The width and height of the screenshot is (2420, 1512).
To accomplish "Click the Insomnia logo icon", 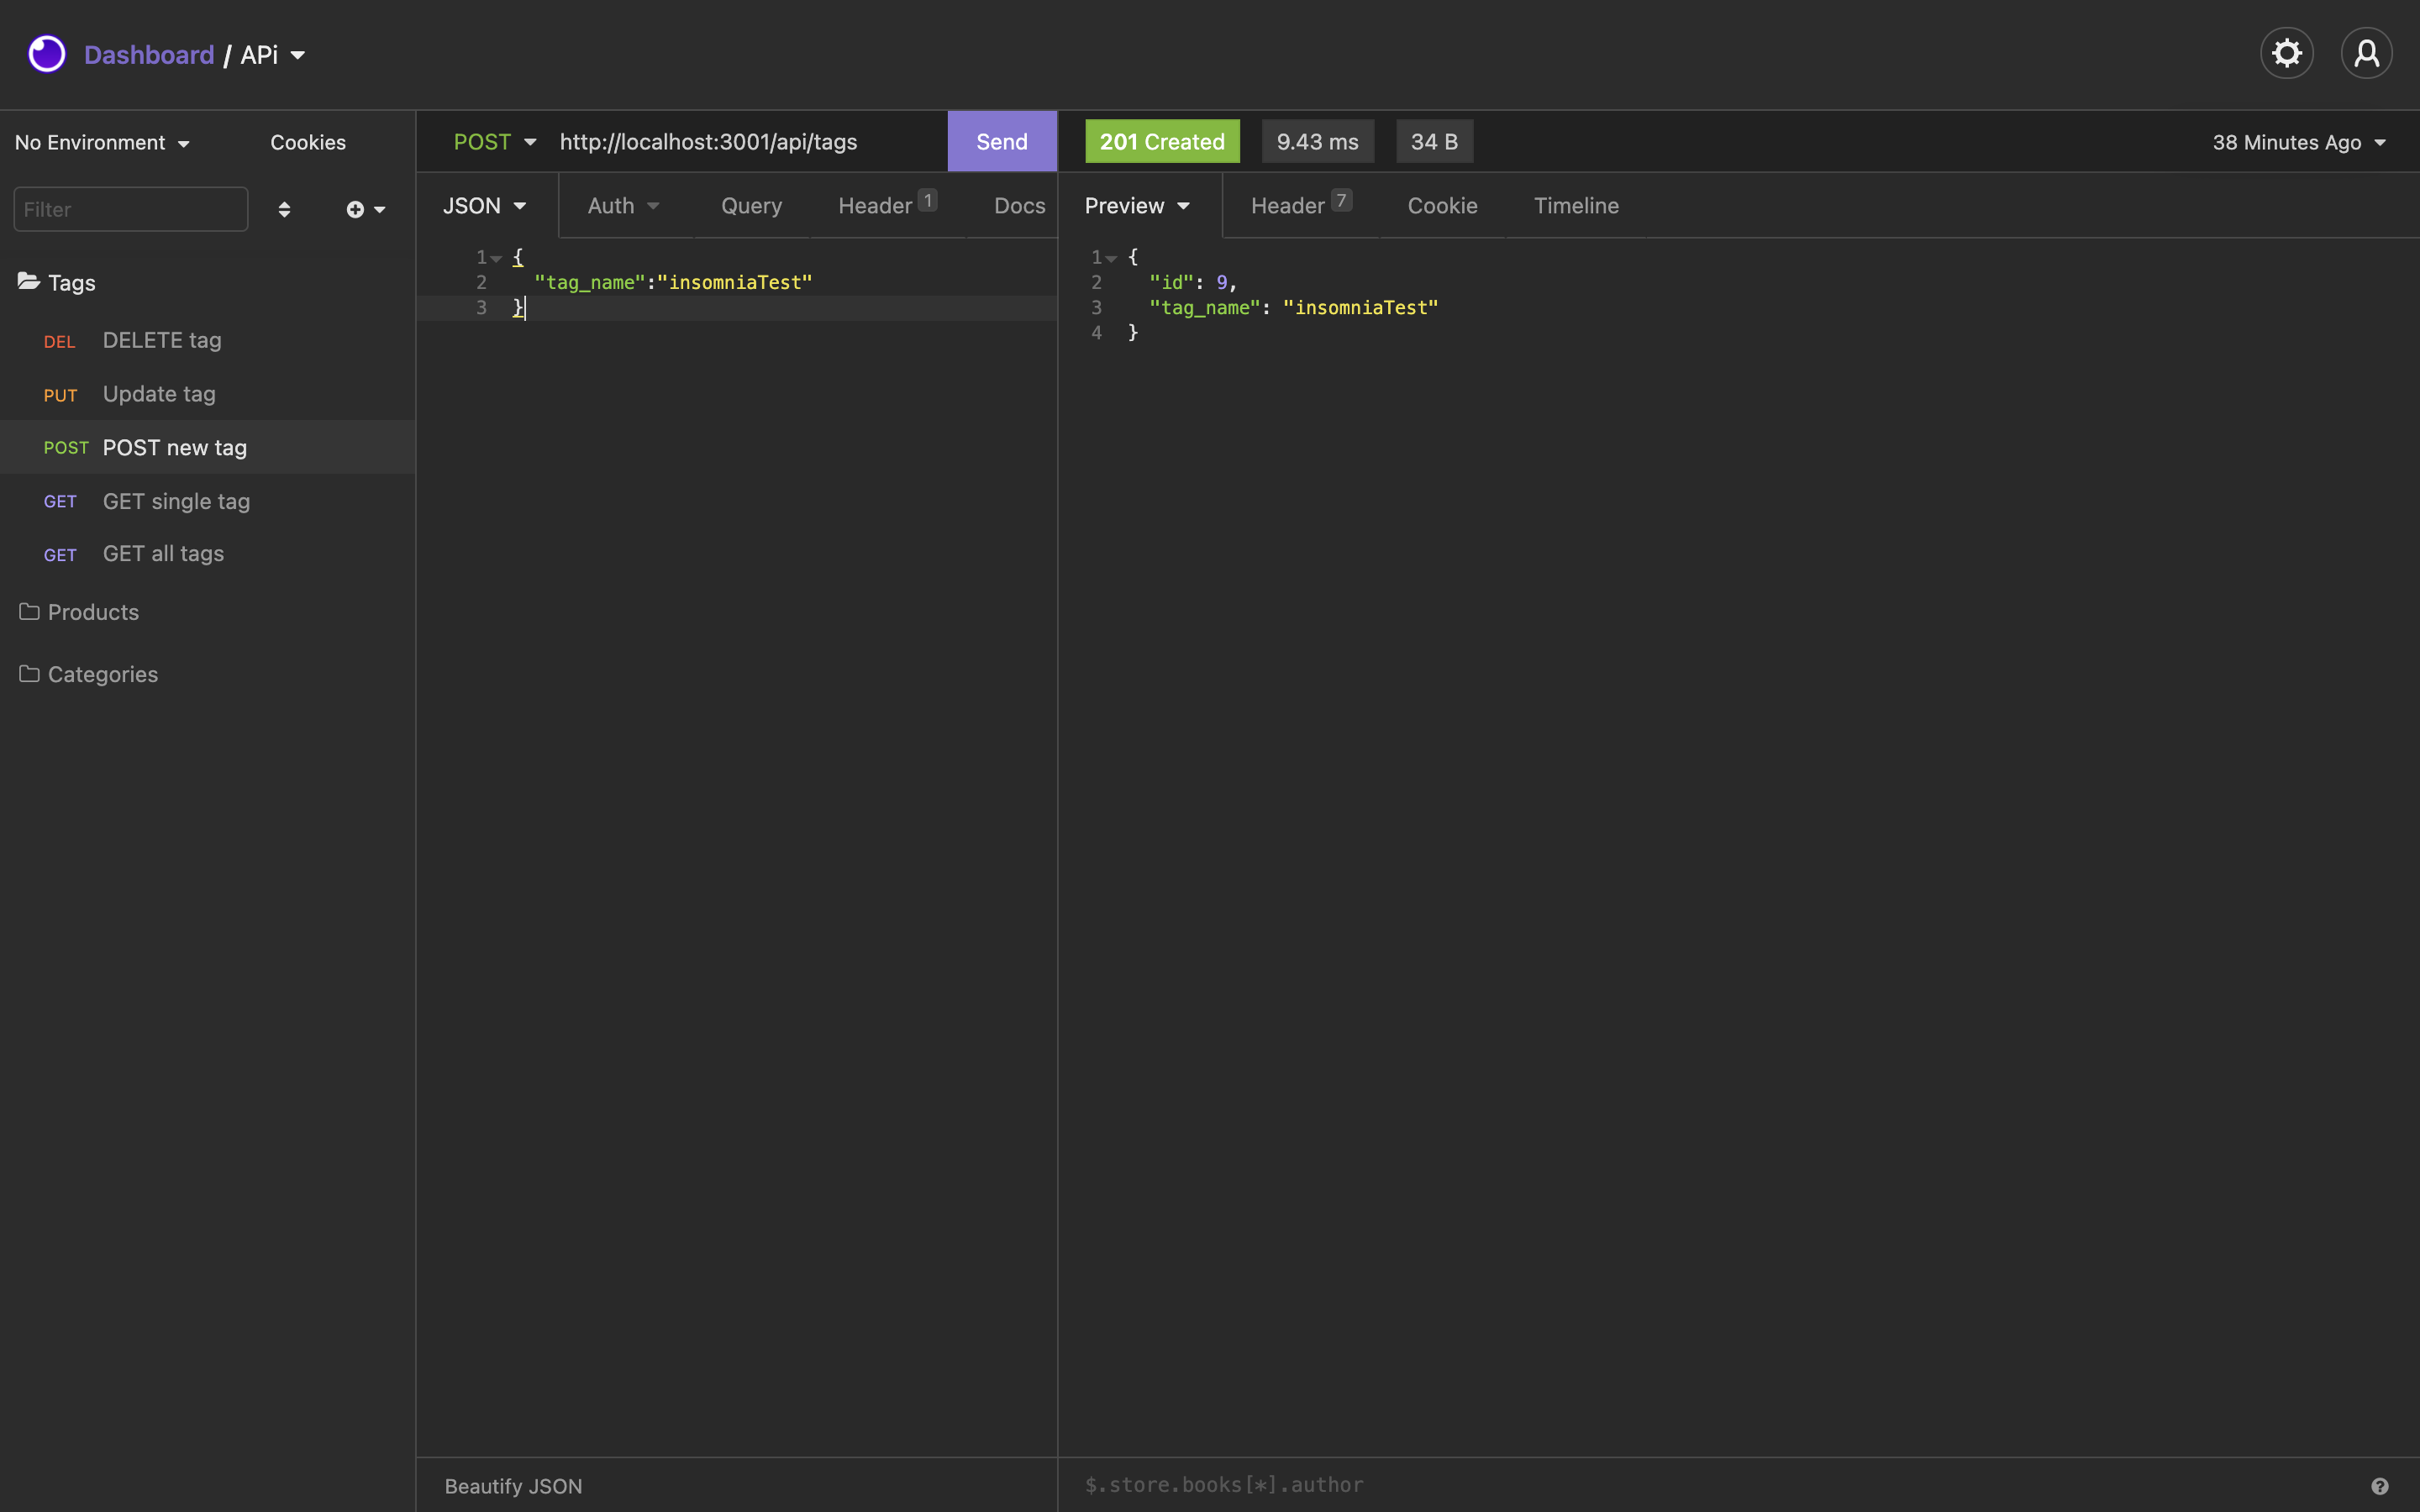I will 47,54.
